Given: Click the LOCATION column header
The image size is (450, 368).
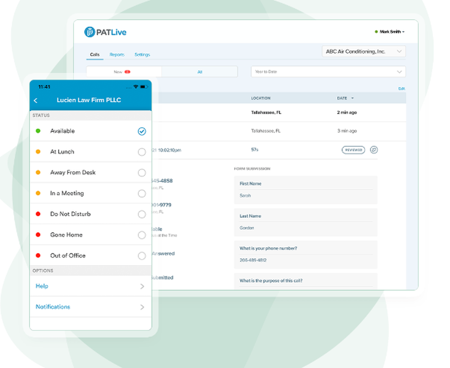Looking at the screenshot, I should tap(261, 98).
